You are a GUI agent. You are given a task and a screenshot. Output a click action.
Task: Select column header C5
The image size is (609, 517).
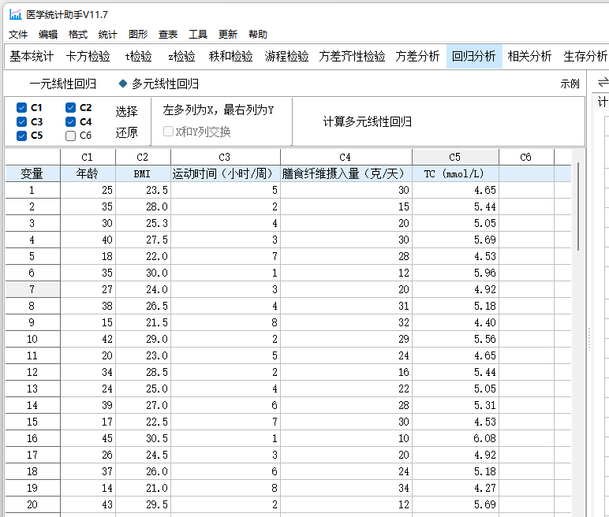coord(455,157)
